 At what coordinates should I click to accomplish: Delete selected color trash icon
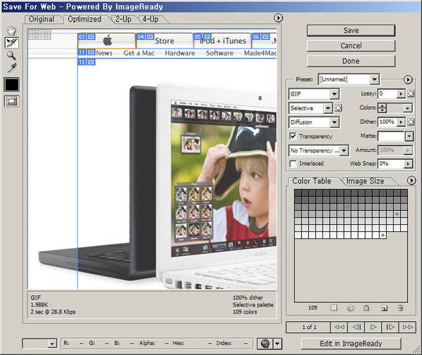coord(400,308)
